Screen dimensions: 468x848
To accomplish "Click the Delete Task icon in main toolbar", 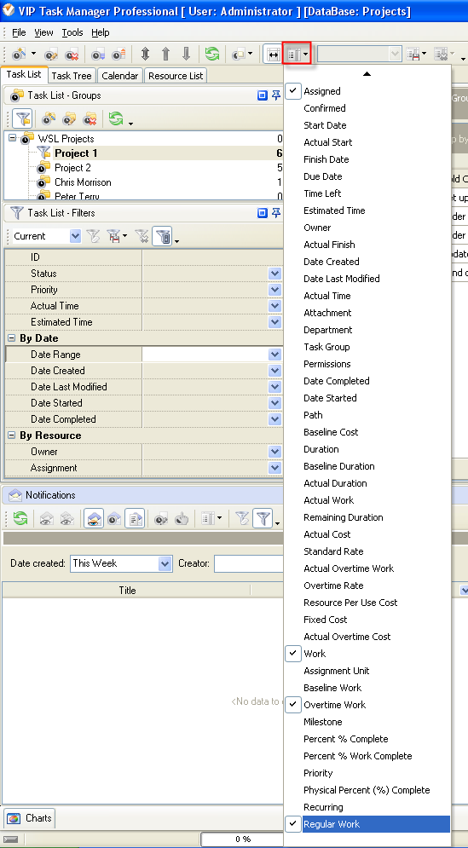I will [x=72, y=54].
